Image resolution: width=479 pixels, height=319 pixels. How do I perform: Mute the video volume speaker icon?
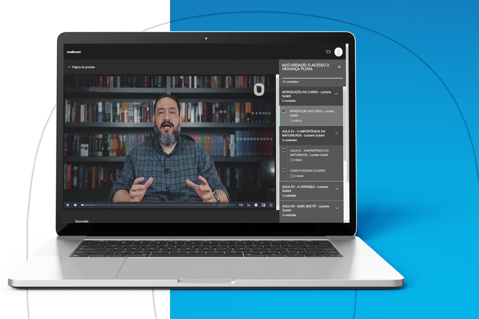tap(75, 205)
